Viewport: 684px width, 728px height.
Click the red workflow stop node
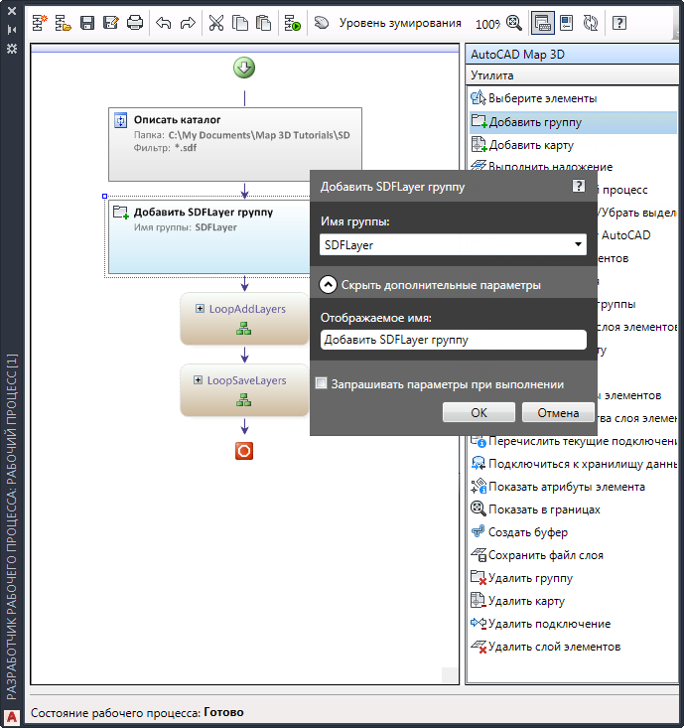[x=244, y=450]
